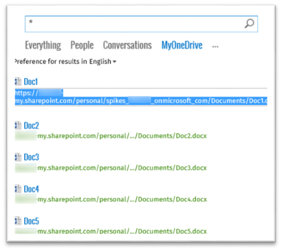The image size is (282, 251).
Task: Open the Conversations search tab
Action: [127, 45]
